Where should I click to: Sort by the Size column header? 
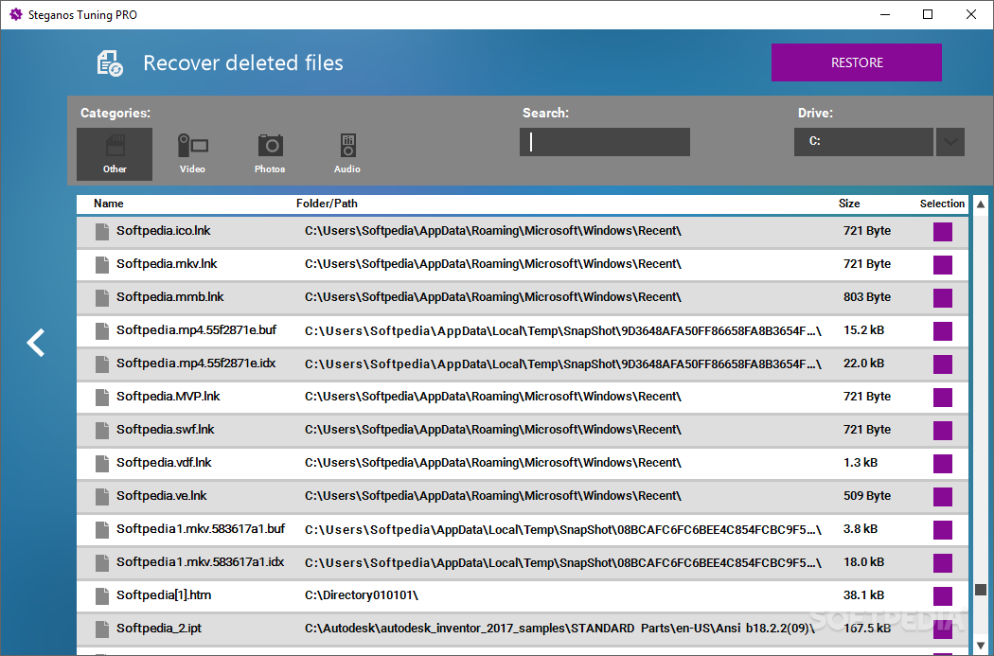pos(849,204)
